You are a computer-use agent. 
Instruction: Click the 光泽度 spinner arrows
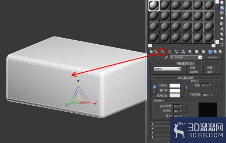(181, 111)
